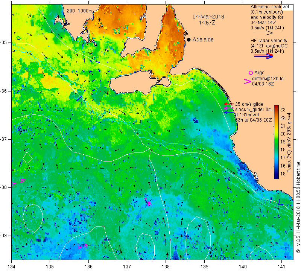Click the blue glider track near 141E 38.3S
Screen dimensions: 301x271
280,202
